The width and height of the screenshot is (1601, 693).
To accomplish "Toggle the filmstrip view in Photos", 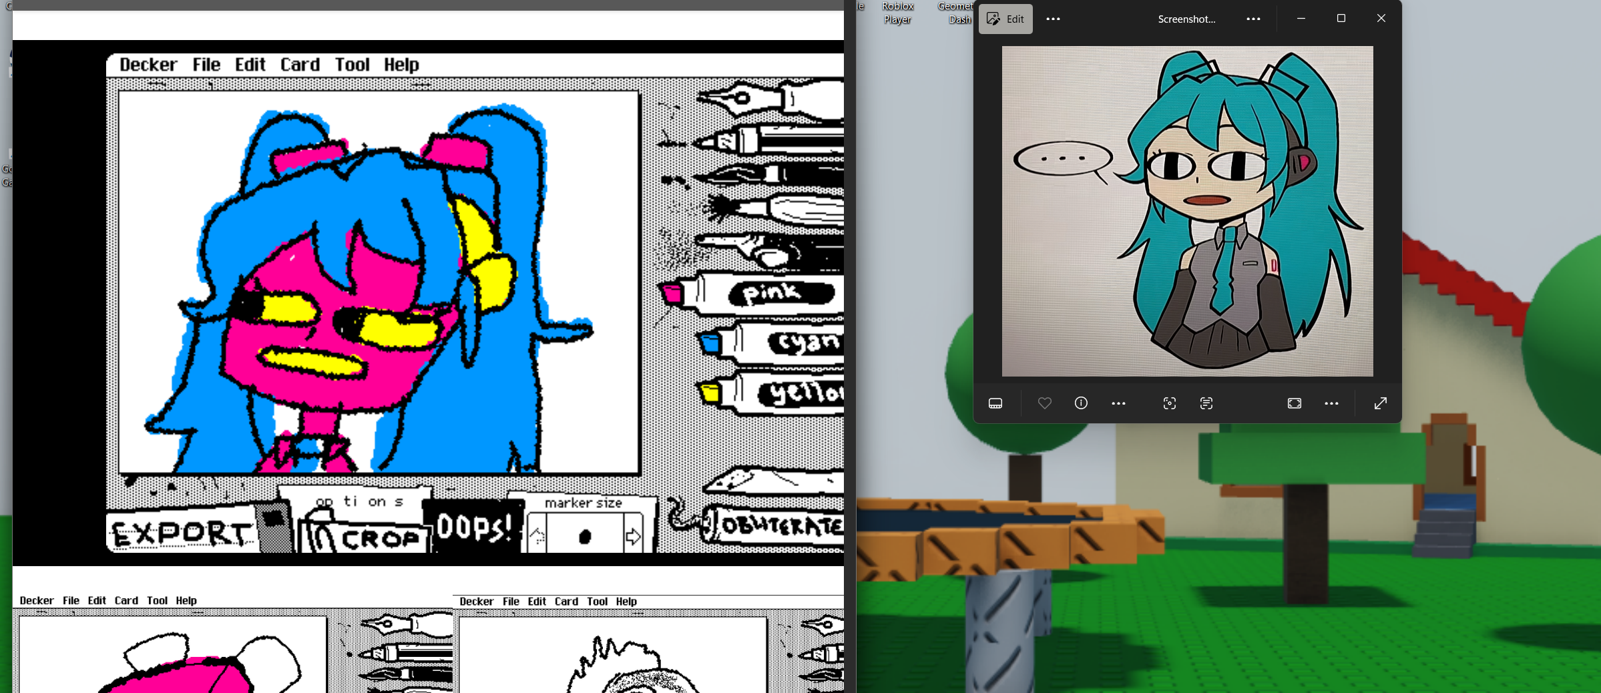I will pyautogui.click(x=995, y=403).
